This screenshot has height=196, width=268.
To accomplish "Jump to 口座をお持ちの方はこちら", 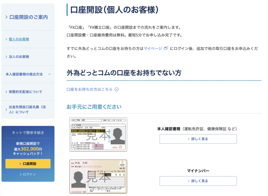I will click(x=90, y=90).
